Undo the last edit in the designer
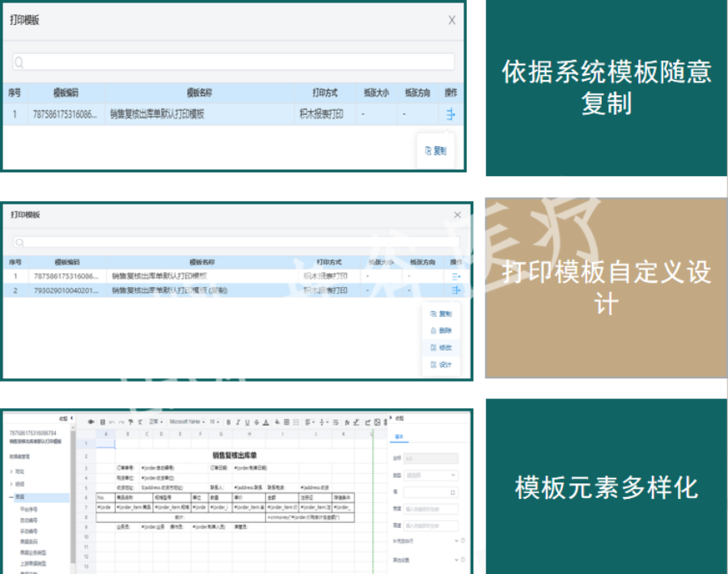The height and width of the screenshot is (574, 728). coord(112,422)
